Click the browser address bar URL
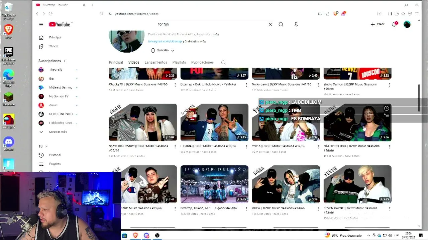Screen dimensions: 428x240 pos(136,14)
